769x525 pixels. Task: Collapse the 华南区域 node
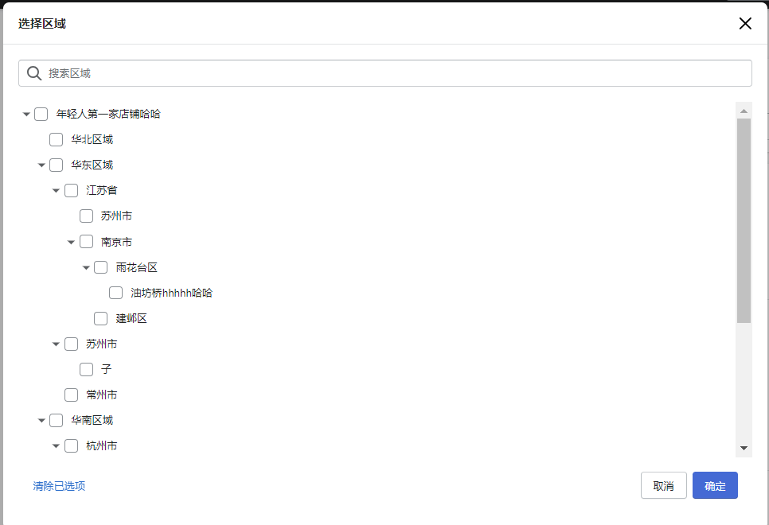pos(41,421)
